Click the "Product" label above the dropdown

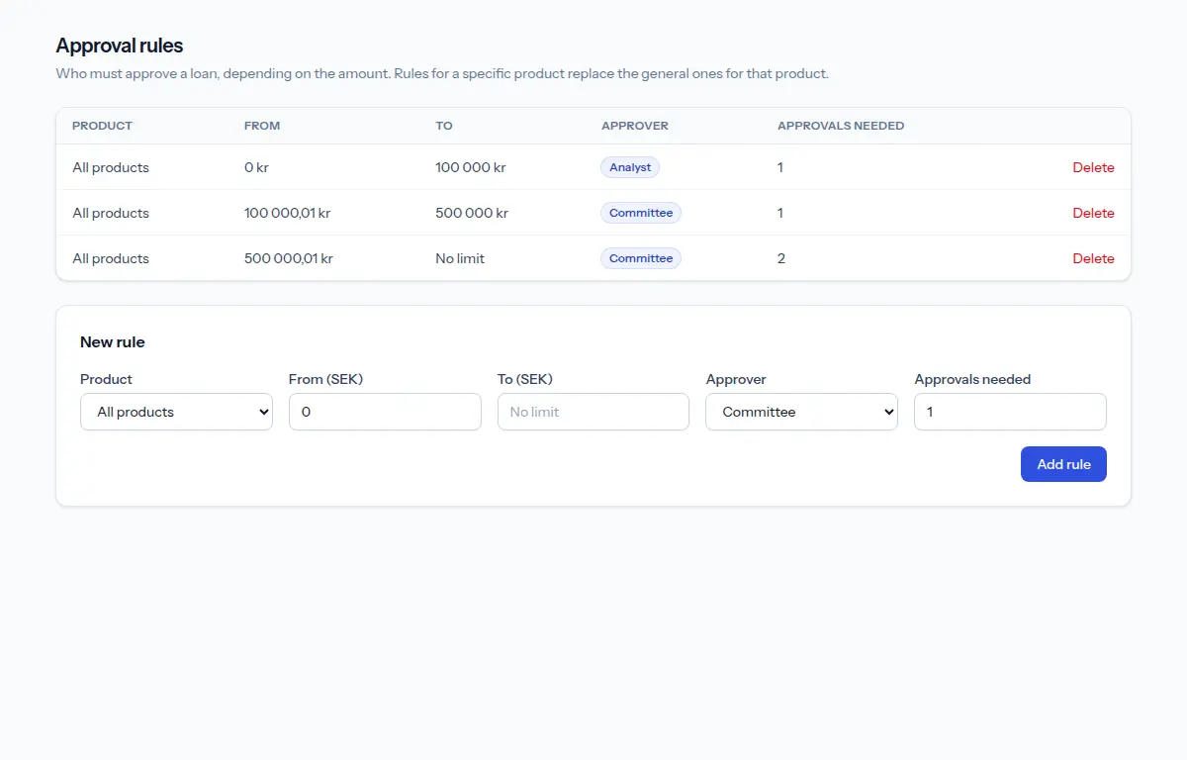106,379
